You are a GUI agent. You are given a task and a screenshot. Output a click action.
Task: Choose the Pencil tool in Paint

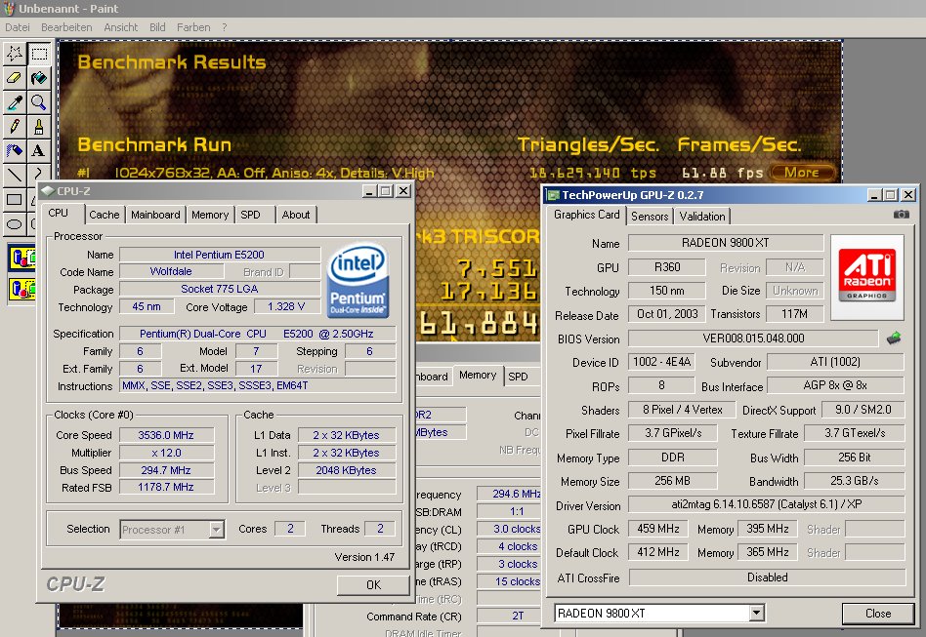click(15, 126)
